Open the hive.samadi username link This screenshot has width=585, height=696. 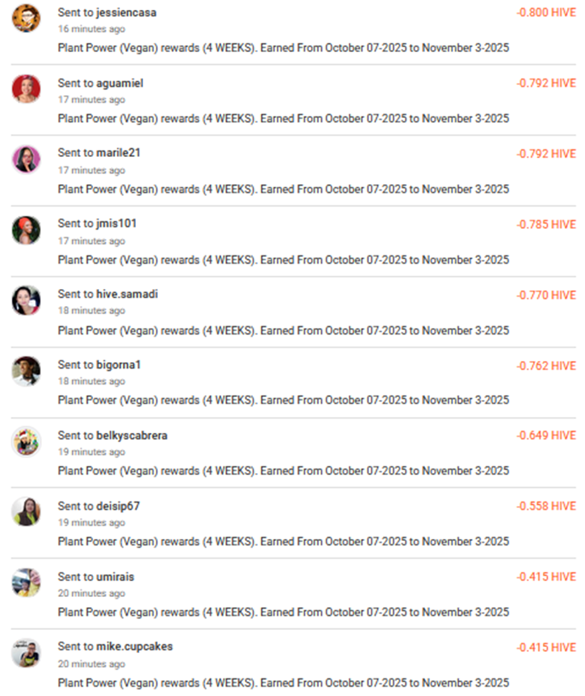pyautogui.click(x=127, y=294)
